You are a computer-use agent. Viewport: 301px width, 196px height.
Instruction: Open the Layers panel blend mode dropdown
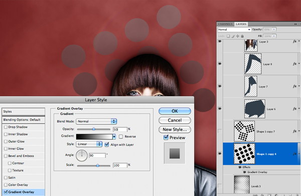click(x=234, y=30)
